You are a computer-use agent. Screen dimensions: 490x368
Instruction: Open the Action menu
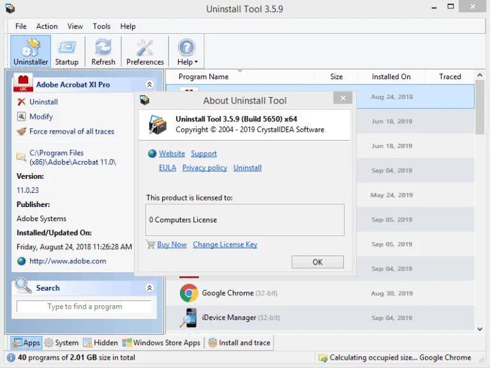(x=47, y=26)
